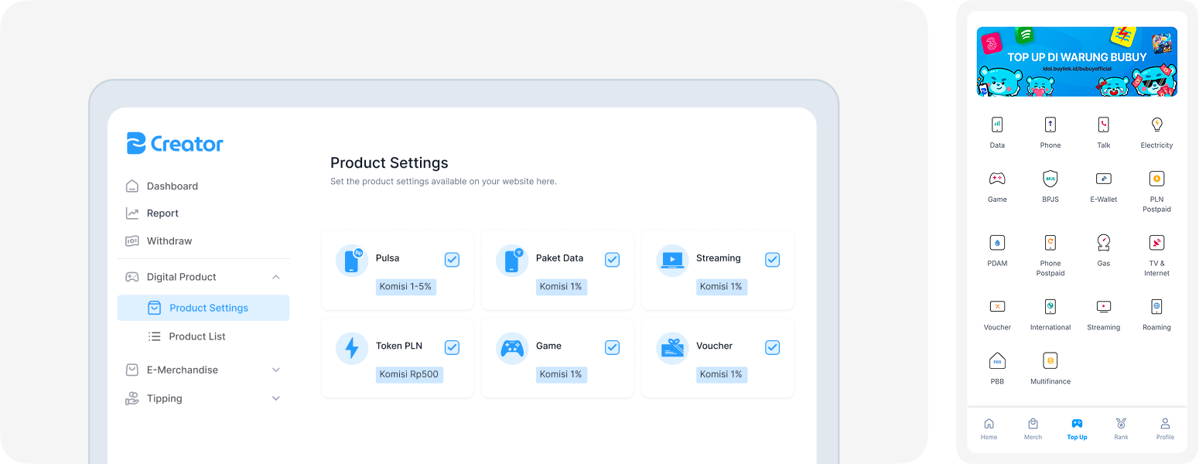Select the PDAM water icon
Image resolution: width=1199 pixels, height=464 pixels.
click(997, 243)
